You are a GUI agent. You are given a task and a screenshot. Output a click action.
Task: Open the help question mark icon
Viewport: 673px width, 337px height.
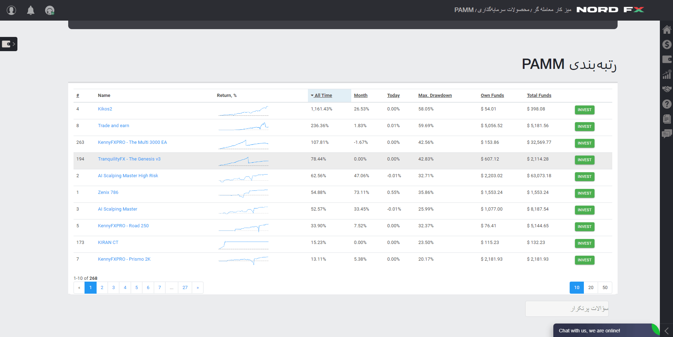coord(667,104)
